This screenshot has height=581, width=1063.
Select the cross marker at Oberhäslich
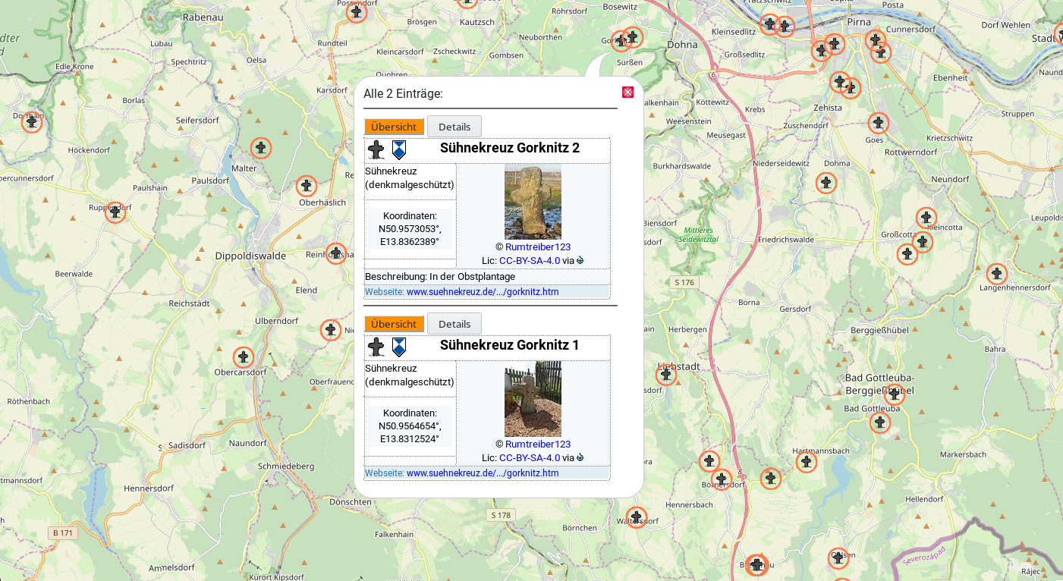click(x=306, y=186)
